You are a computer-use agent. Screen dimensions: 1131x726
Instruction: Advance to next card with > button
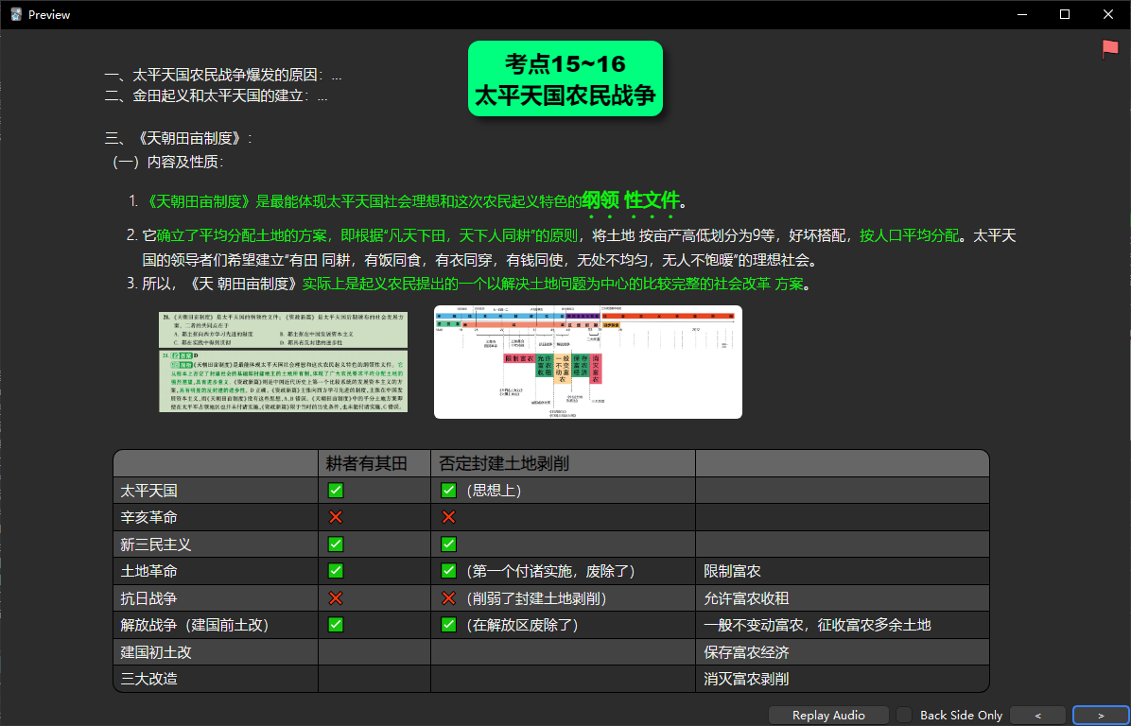click(1101, 715)
